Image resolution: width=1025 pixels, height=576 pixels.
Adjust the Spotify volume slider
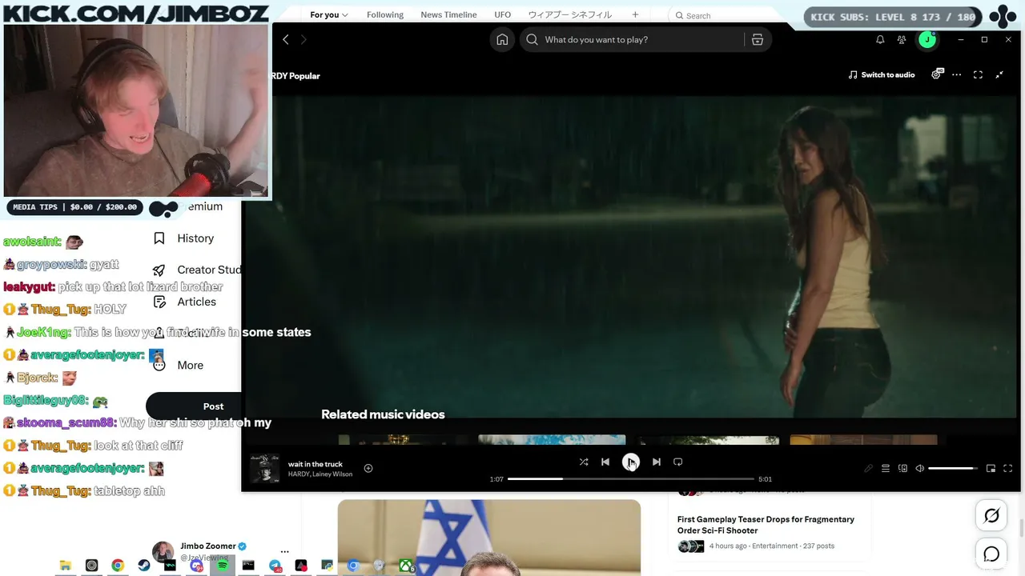tap(953, 468)
